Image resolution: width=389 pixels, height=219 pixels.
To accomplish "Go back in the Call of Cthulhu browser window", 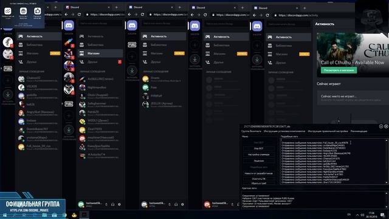I will (x=254, y=15).
